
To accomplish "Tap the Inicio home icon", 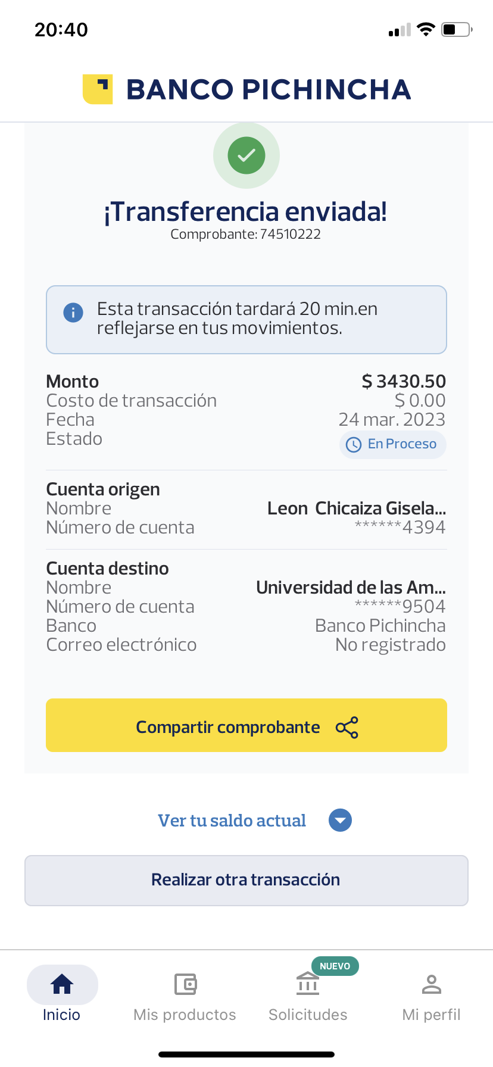I will click(62, 984).
